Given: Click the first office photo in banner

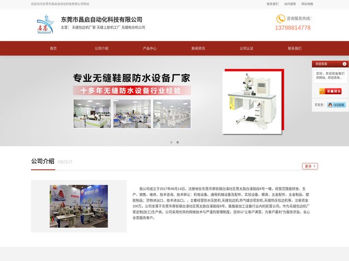Looking at the screenshot, I should (x=92, y=114).
